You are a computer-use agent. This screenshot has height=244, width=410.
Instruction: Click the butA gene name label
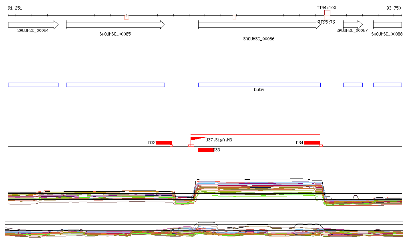click(259, 89)
